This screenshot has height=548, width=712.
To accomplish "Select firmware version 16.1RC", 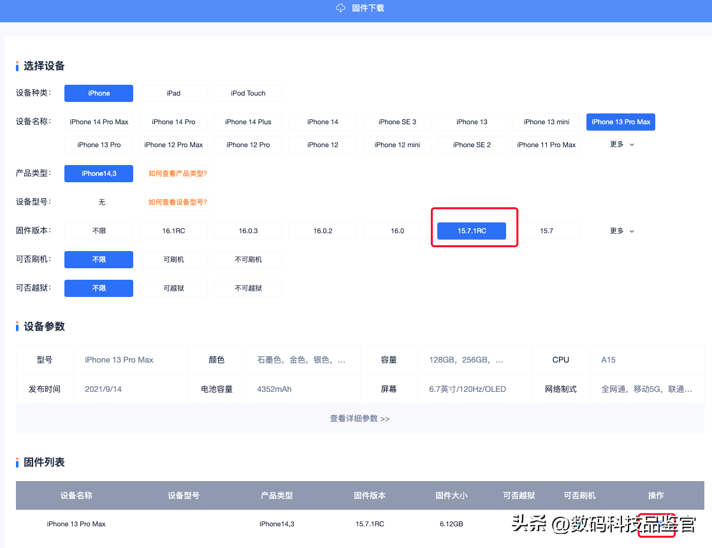I will click(173, 231).
